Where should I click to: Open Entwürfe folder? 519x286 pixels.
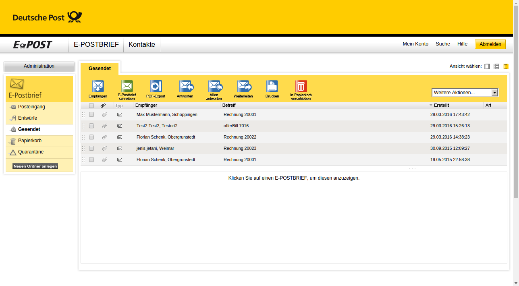(39, 118)
